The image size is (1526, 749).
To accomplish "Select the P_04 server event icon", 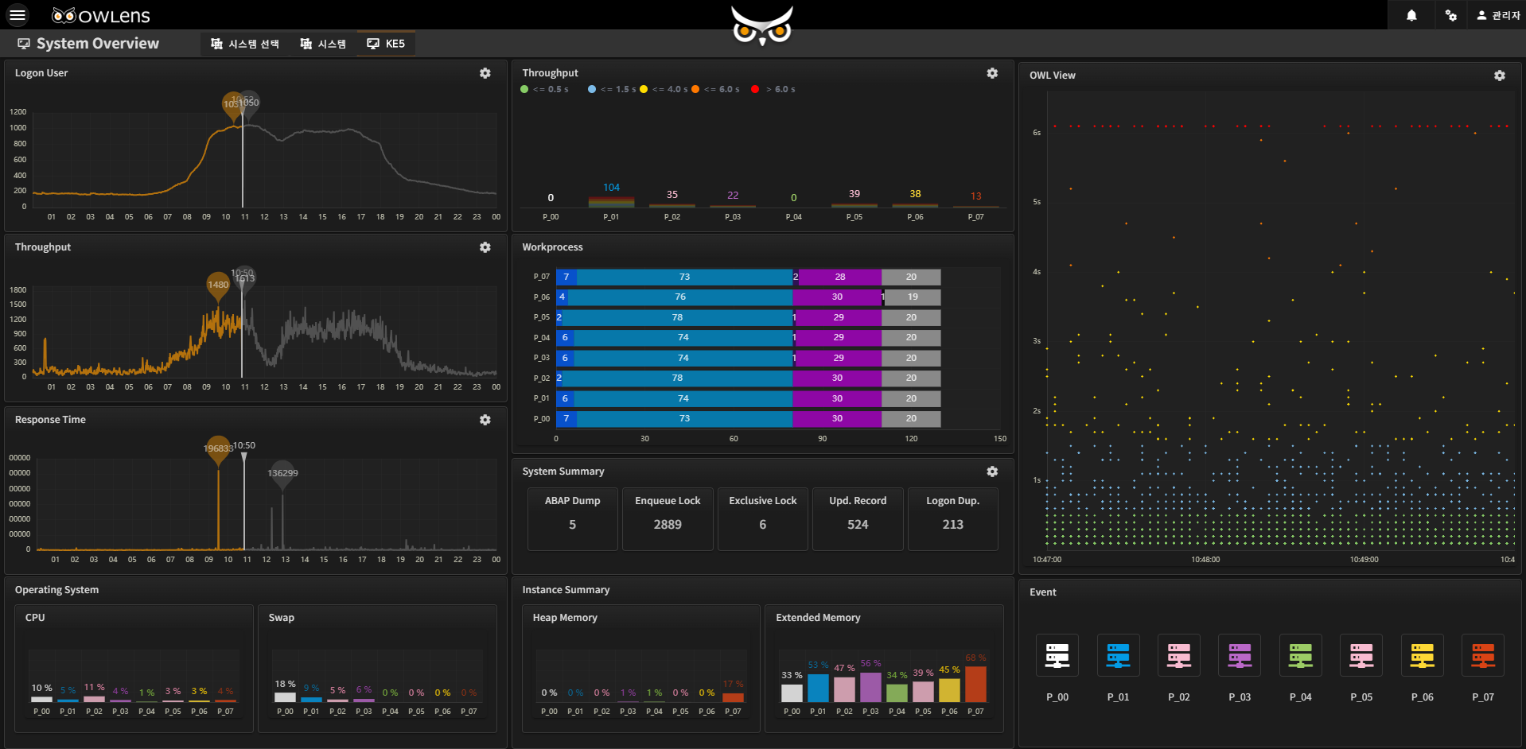I will (x=1301, y=655).
